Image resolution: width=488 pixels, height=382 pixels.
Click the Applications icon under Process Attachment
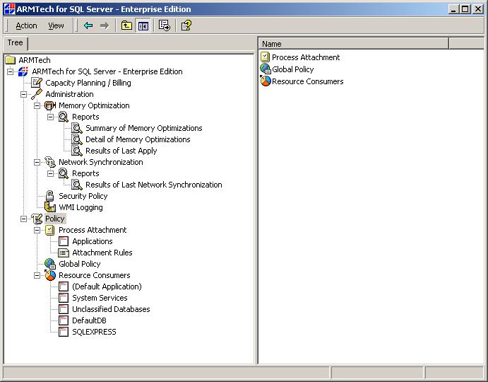pos(64,241)
